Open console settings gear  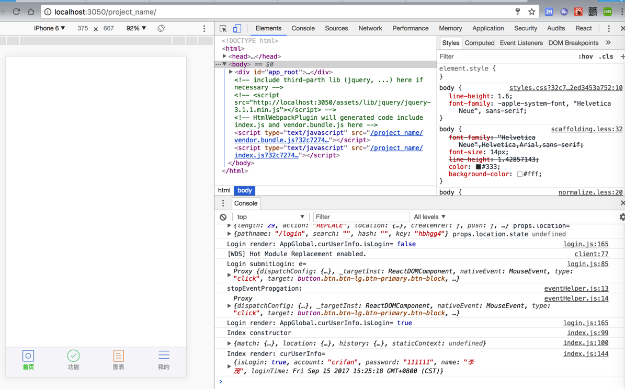[622, 217]
